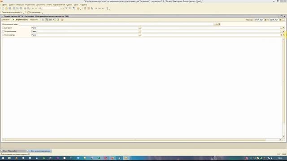The height and width of the screenshot is (161, 287).
Task: Open comparison type dropdown for Номенклатура row
Action: click(140, 35)
